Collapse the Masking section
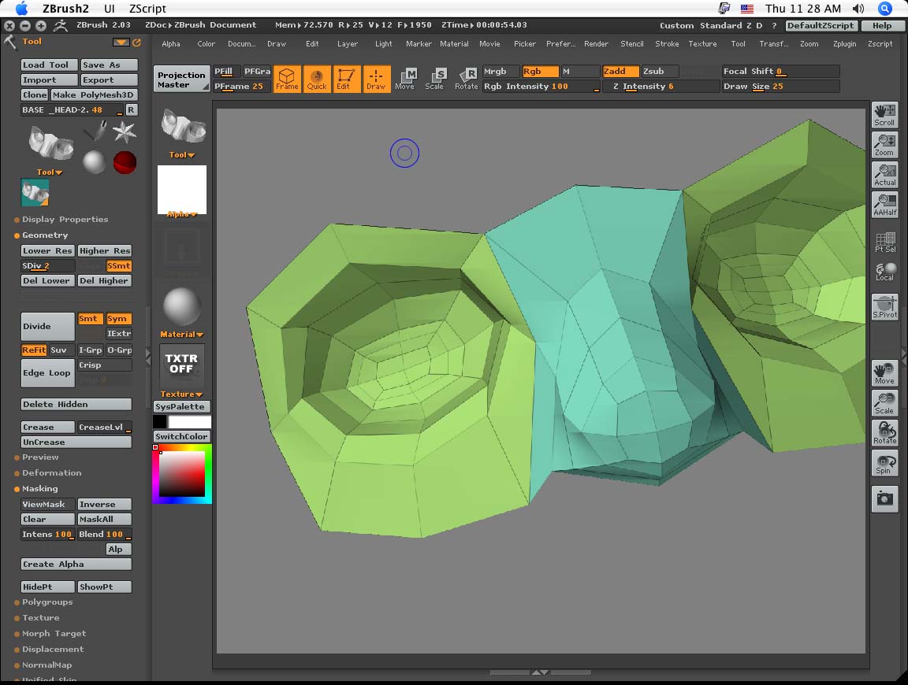Viewport: 908px width, 685px height. [x=40, y=488]
